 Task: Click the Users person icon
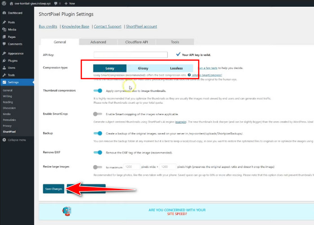[x=4, y=68]
